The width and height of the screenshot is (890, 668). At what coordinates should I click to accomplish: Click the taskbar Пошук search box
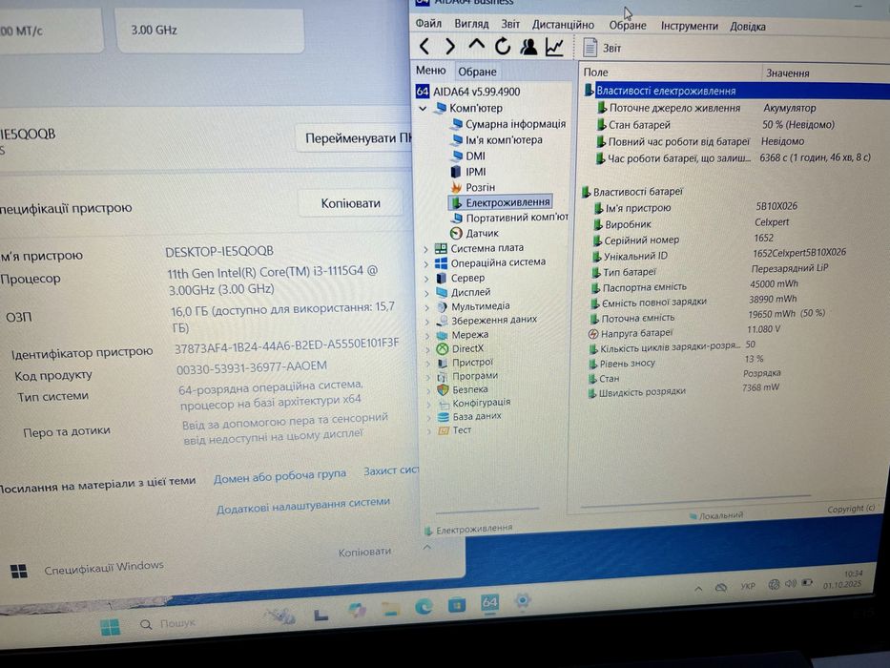[168, 624]
